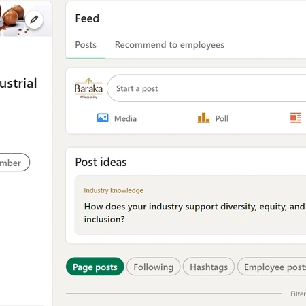Click the Media label button
This screenshot has width=306, height=306.
(125, 118)
